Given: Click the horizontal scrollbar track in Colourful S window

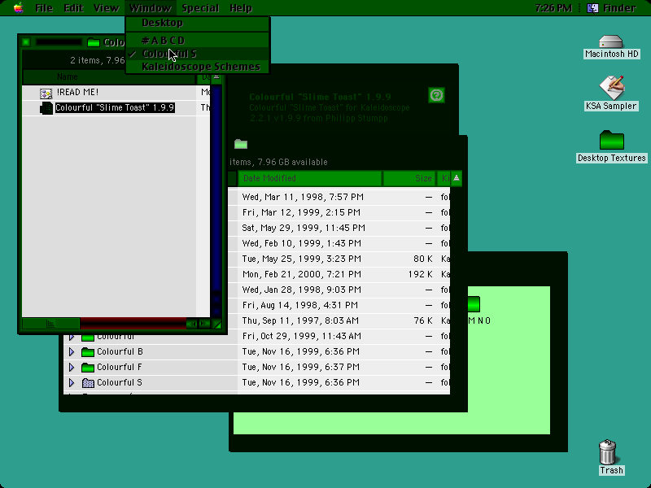Looking at the screenshot, I should 133,323.
